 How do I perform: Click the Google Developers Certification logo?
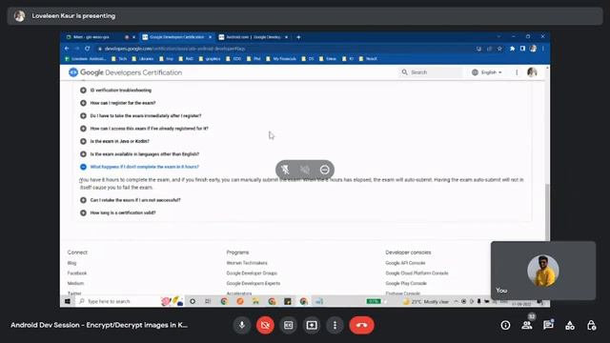125,72
